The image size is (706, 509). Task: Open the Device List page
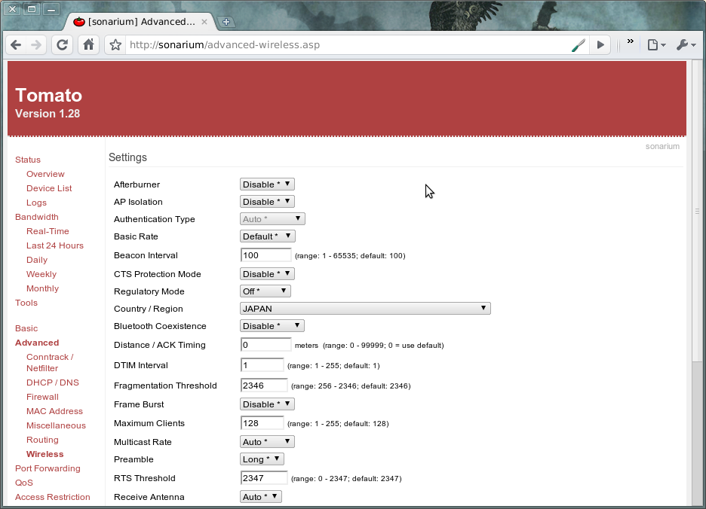pos(49,188)
